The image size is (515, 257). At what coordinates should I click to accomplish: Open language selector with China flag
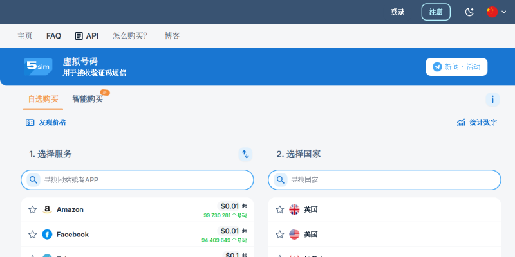496,12
